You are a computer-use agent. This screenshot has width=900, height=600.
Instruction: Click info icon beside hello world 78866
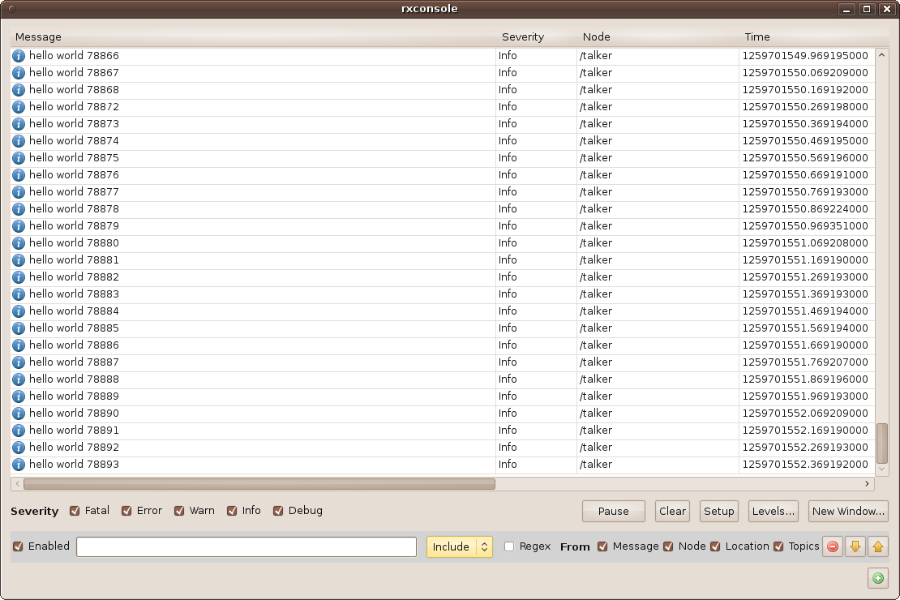click(x=19, y=56)
